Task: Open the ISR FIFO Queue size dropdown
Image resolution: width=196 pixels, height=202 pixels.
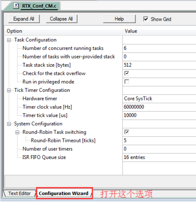Action: coord(159,157)
